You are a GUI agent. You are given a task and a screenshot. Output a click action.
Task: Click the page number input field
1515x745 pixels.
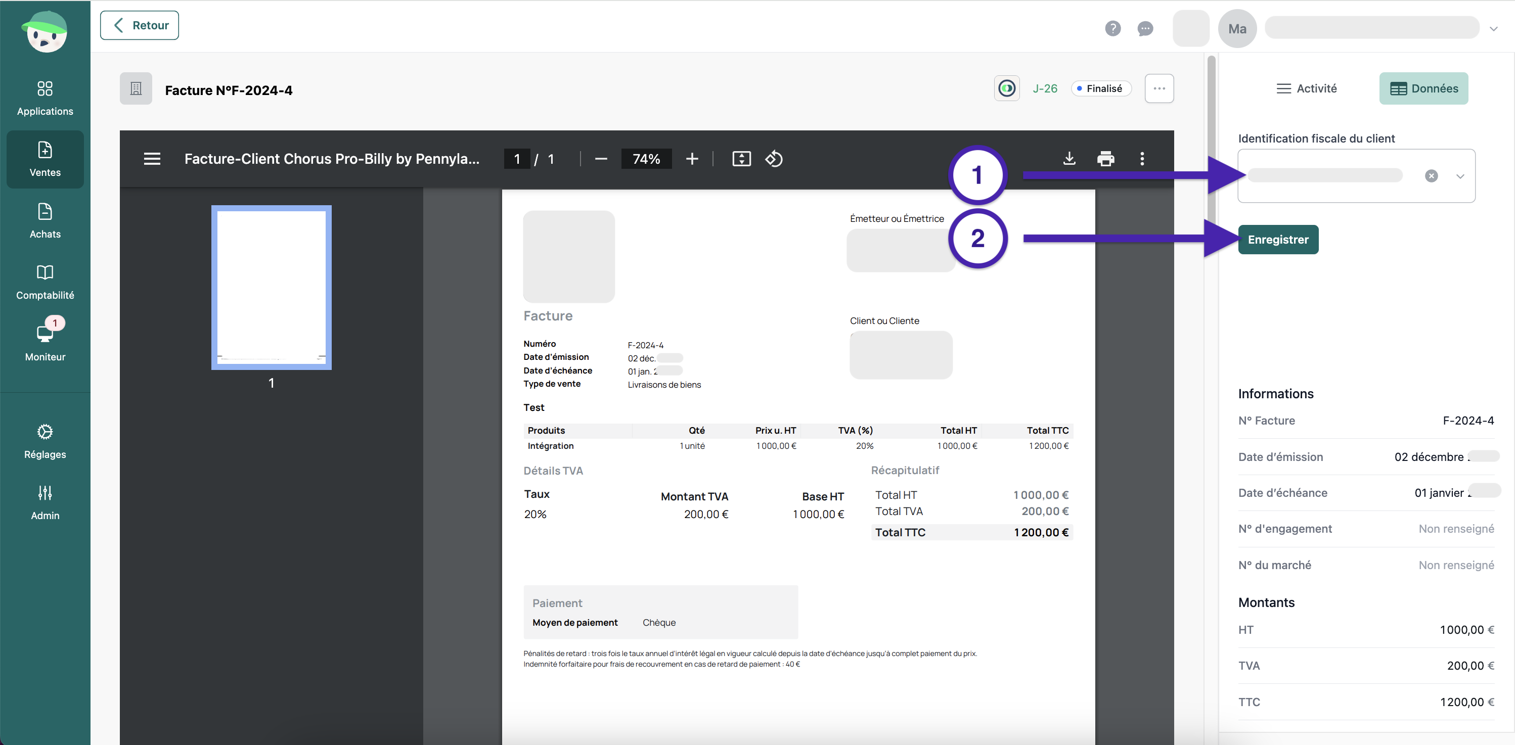[516, 159]
